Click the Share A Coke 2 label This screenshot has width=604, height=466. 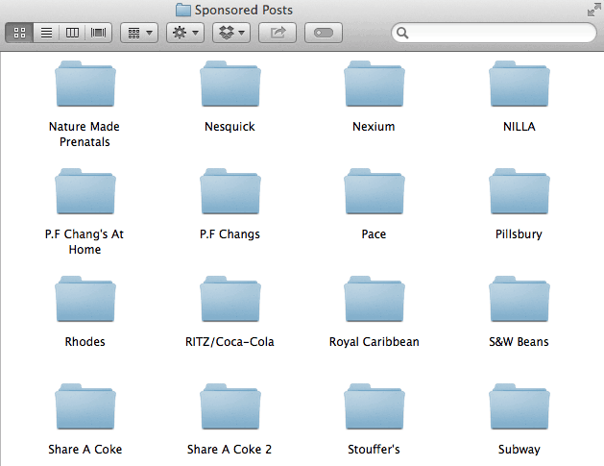pos(230,449)
